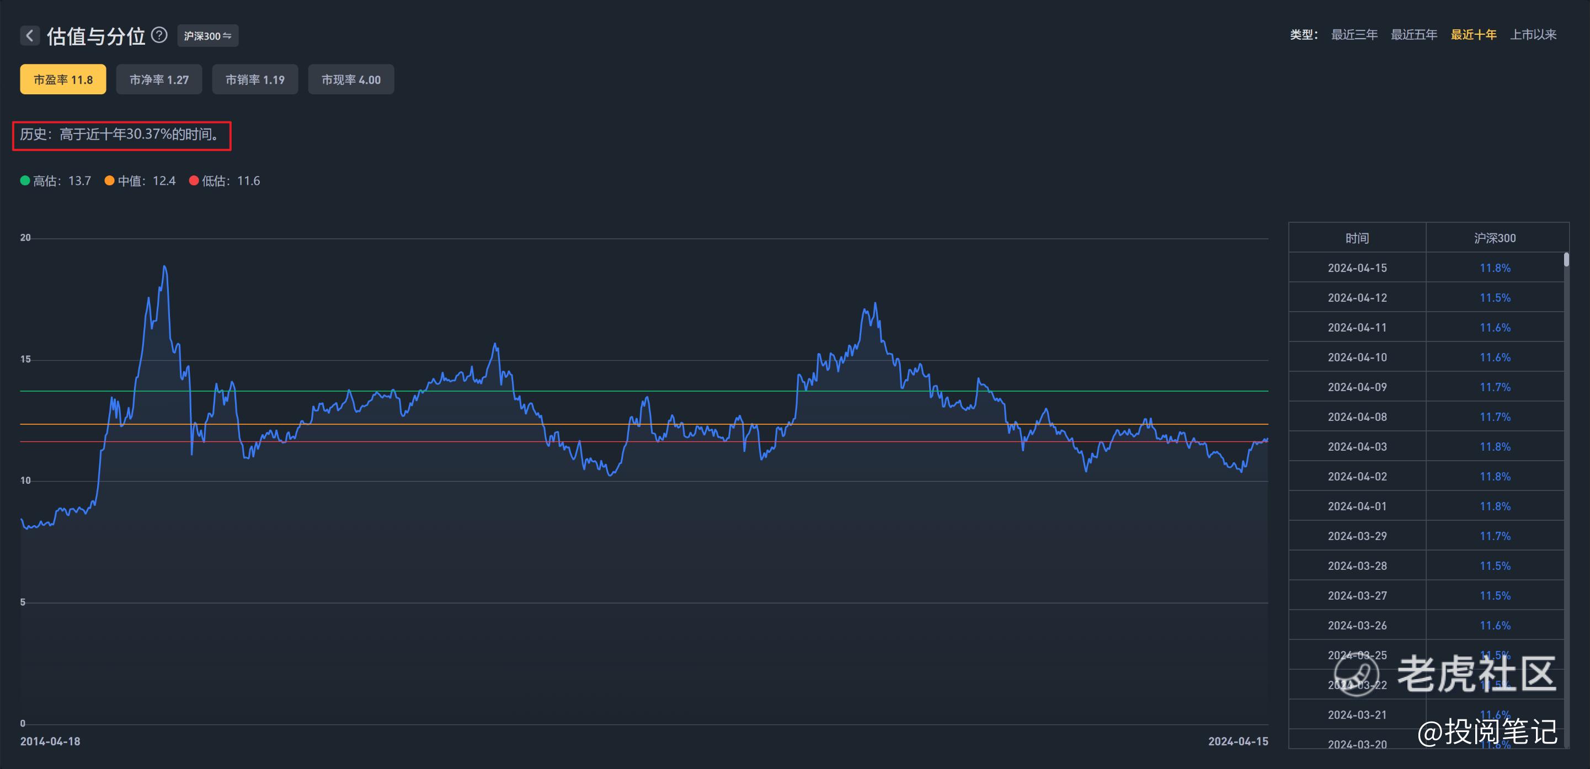The image size is (1590, 769).
Task: Click the 11.7% value for 2024-04-09
Action: [1495, 387]
